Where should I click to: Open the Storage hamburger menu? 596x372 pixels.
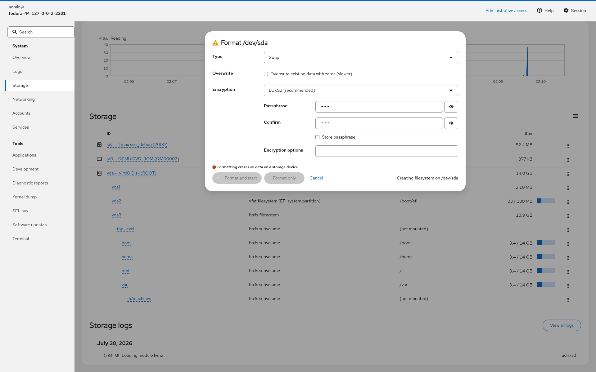tap(575, 116)
